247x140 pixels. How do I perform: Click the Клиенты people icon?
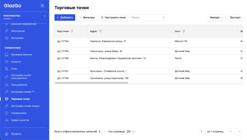pos(6,62)
